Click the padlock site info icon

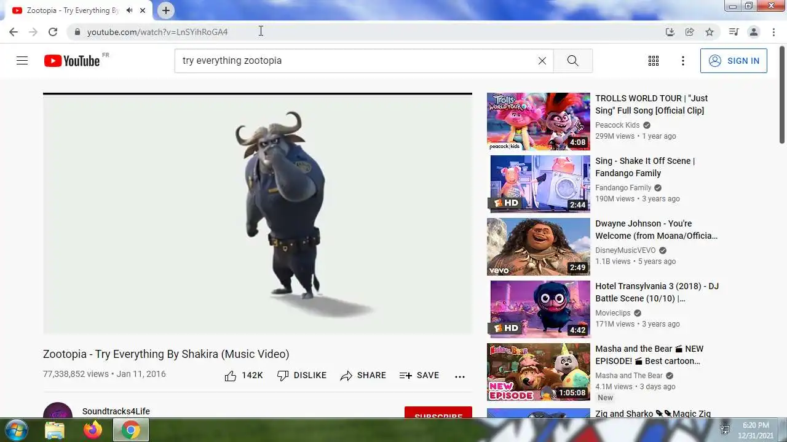(x=77, y=32)
